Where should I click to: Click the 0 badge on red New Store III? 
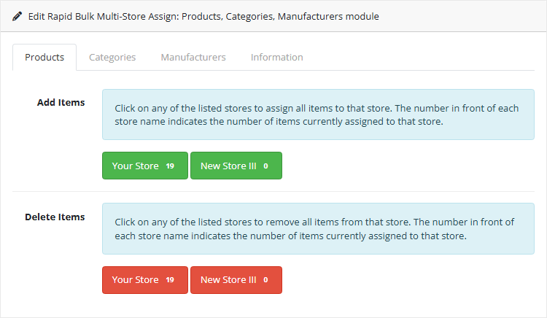tap(266, 280)
